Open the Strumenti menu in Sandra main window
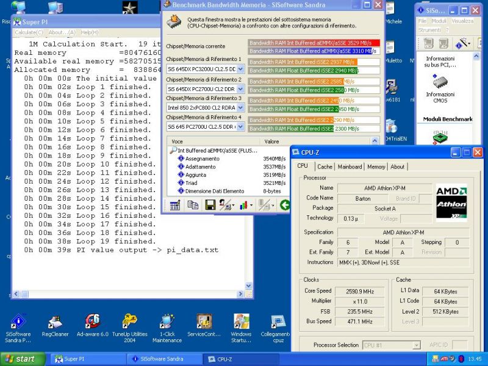Image resolution: width=488 pixels, height=366 pixels. click(x=429, y=30)
